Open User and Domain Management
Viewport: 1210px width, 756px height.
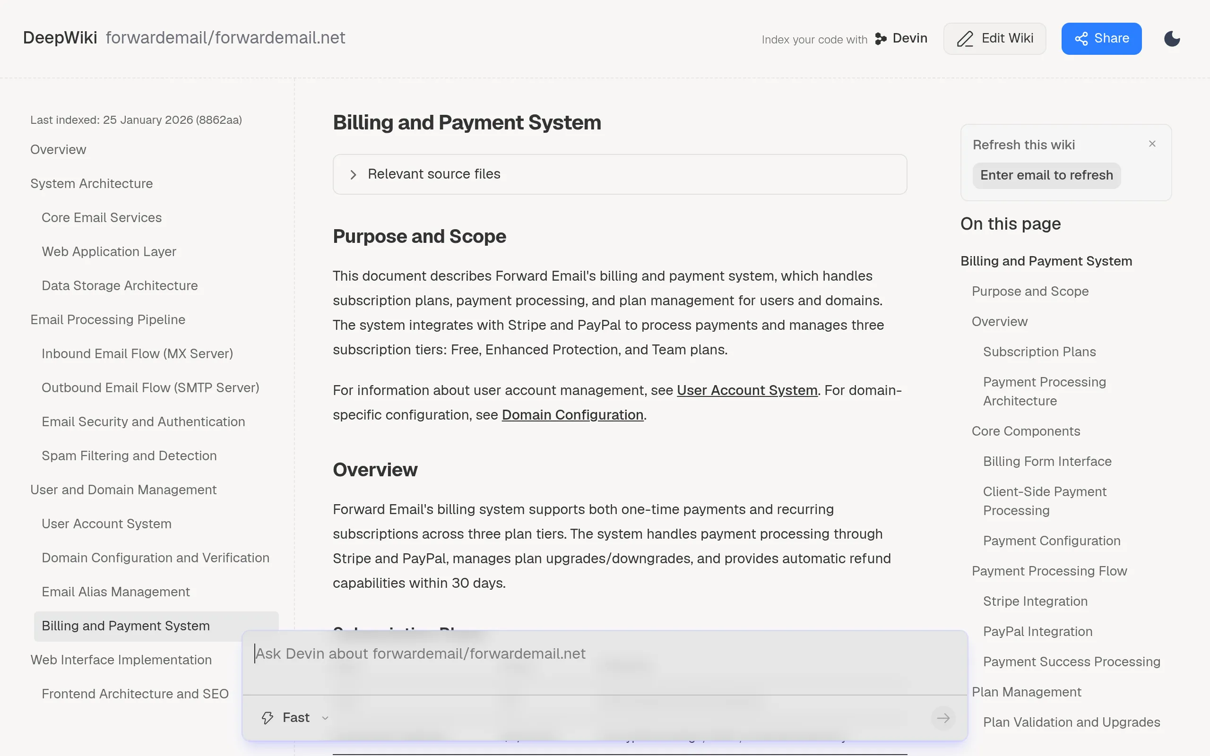(x=123, y=490)
